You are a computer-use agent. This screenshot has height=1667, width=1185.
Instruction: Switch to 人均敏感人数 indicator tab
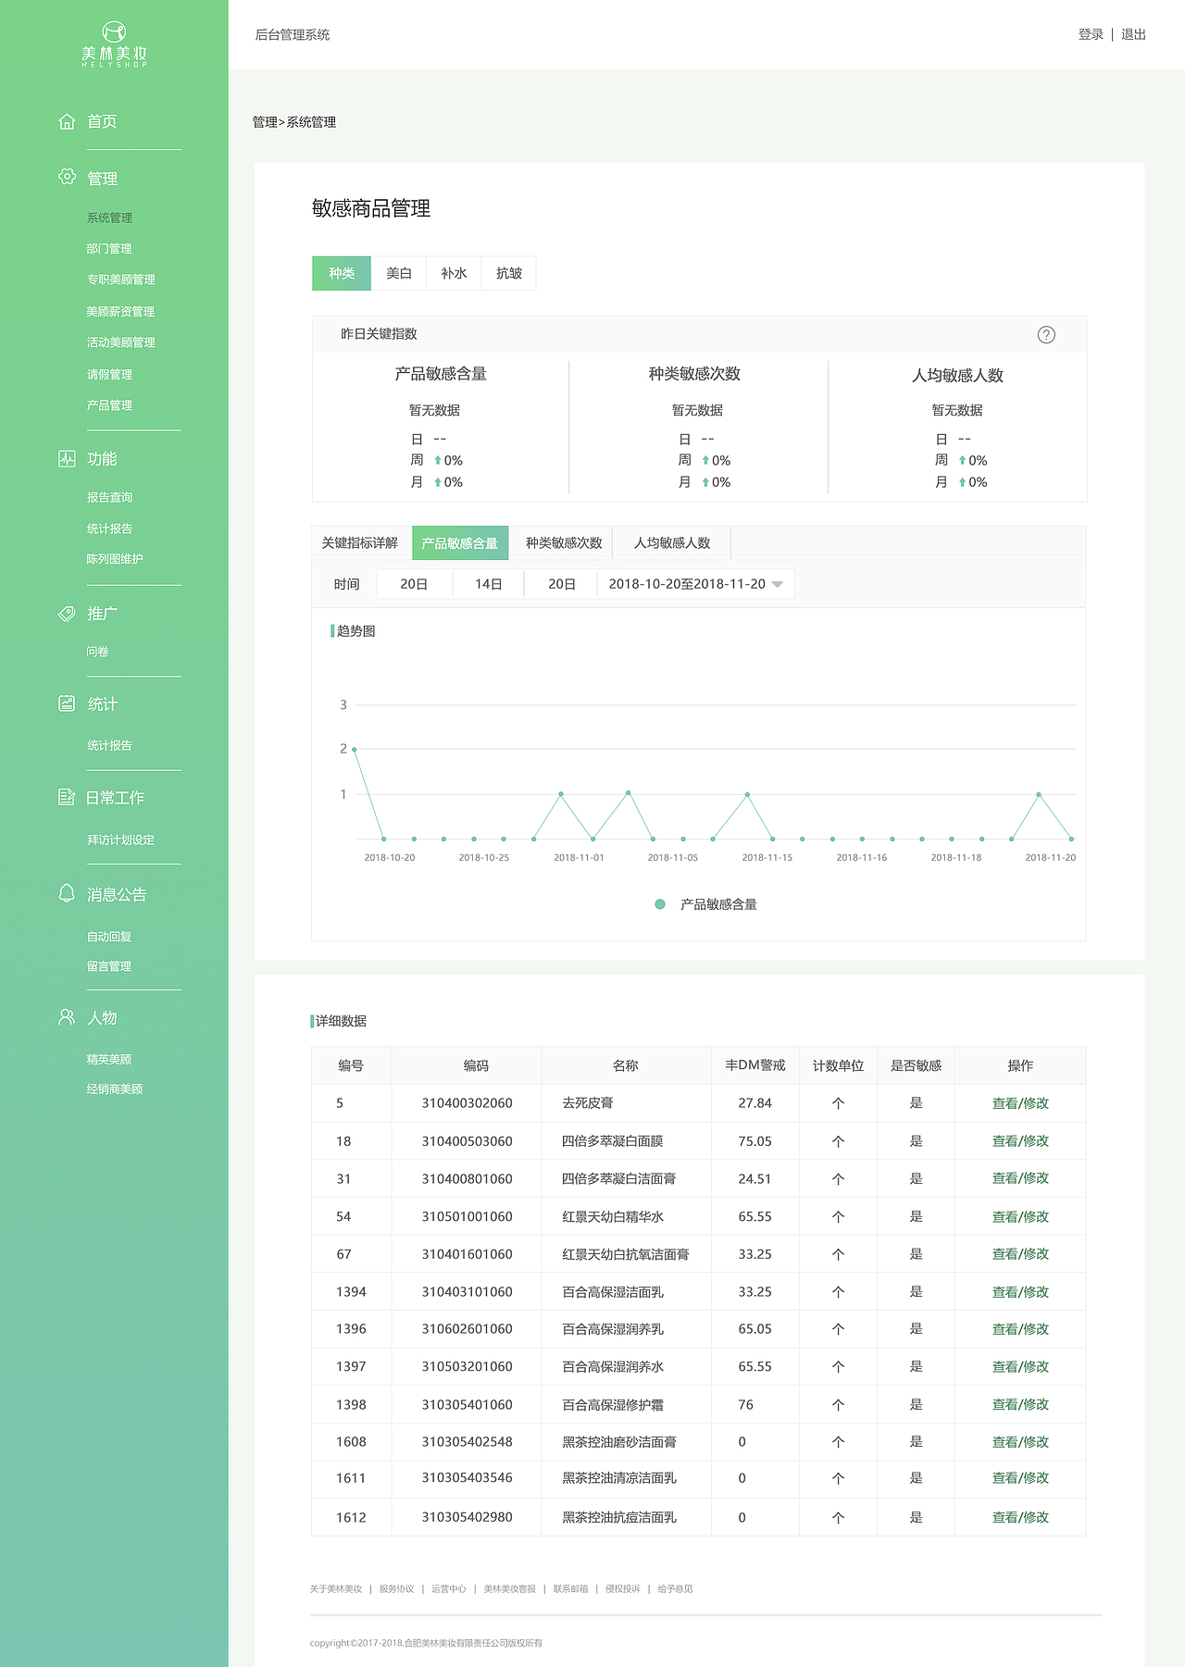point(672,543)
